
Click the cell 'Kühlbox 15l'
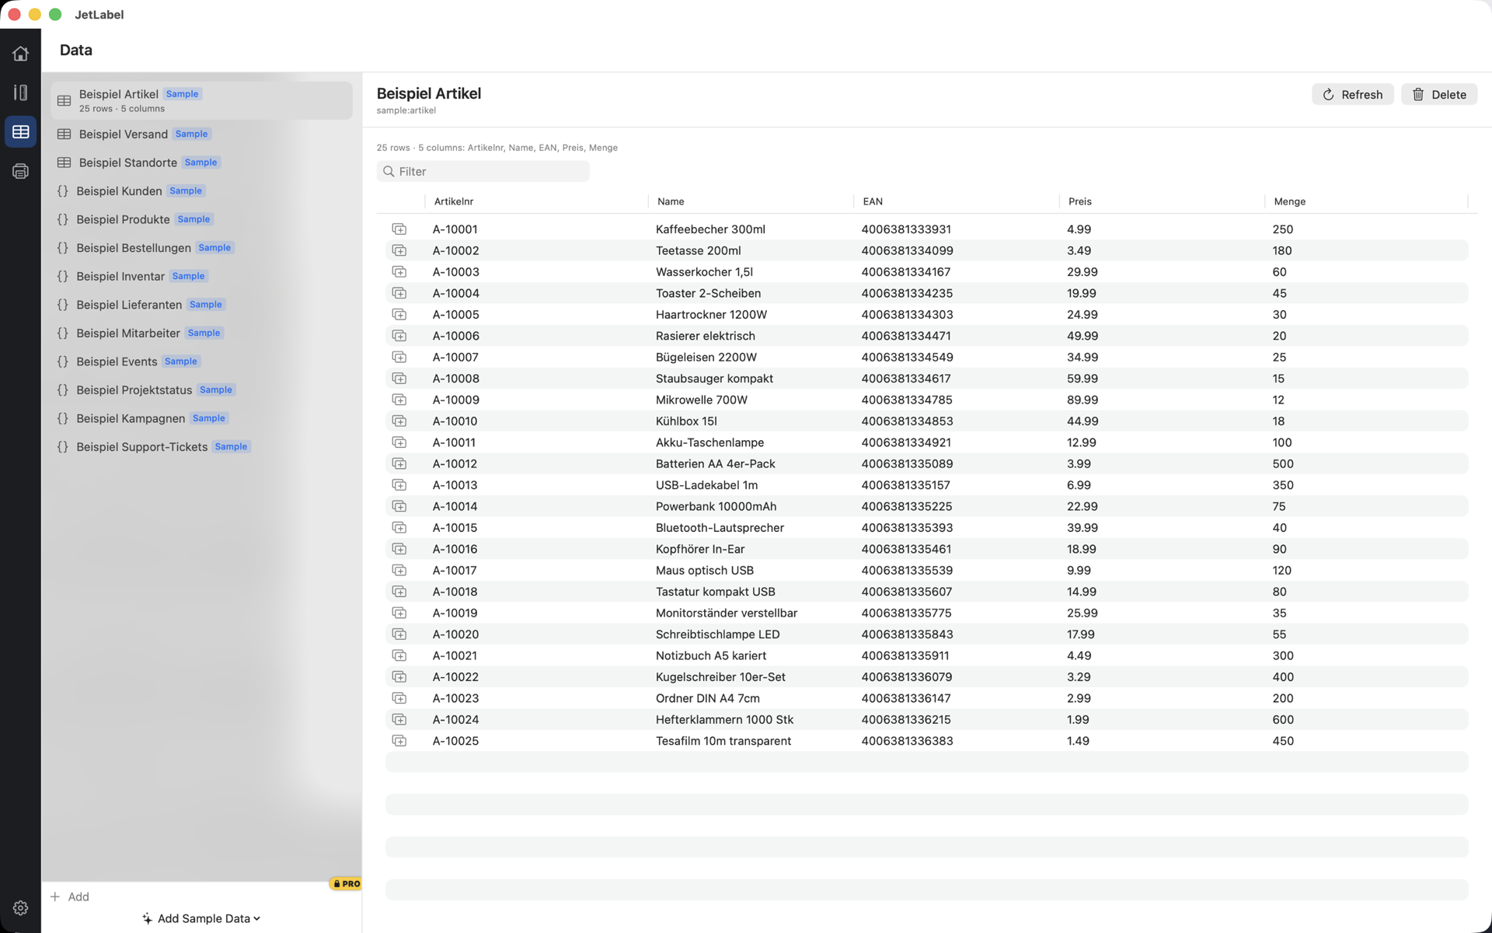click(686, 421)
